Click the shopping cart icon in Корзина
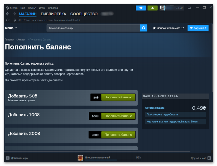This screenshot has height=166, width=217. [191, 28]
